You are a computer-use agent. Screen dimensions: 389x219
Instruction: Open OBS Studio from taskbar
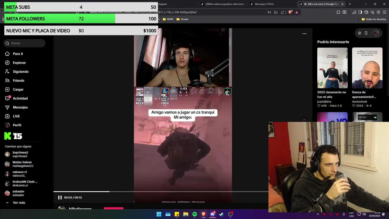coord(230,214)
